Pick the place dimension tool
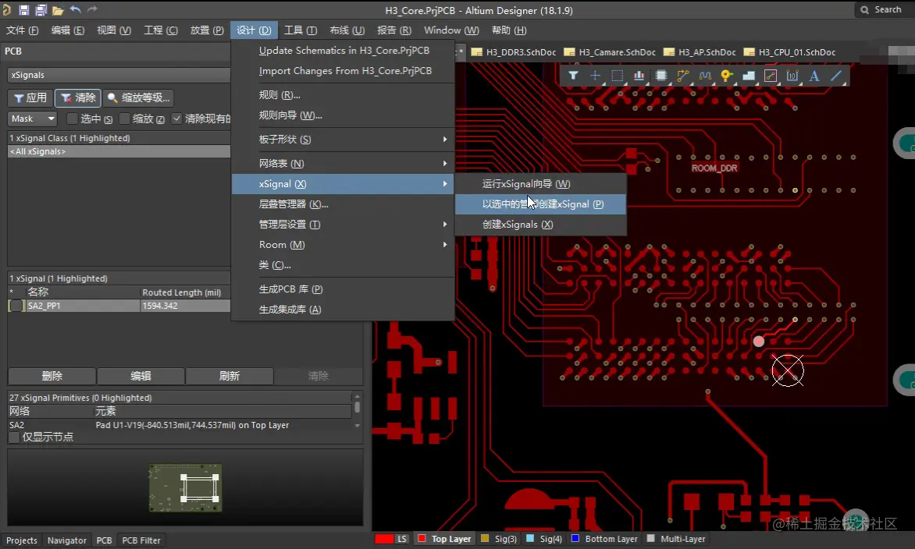Viewport: 915px width, 549px height. click(x=792, y=75)
